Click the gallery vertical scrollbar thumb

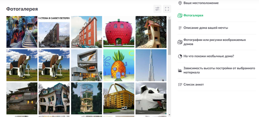(x=170, y=37)
